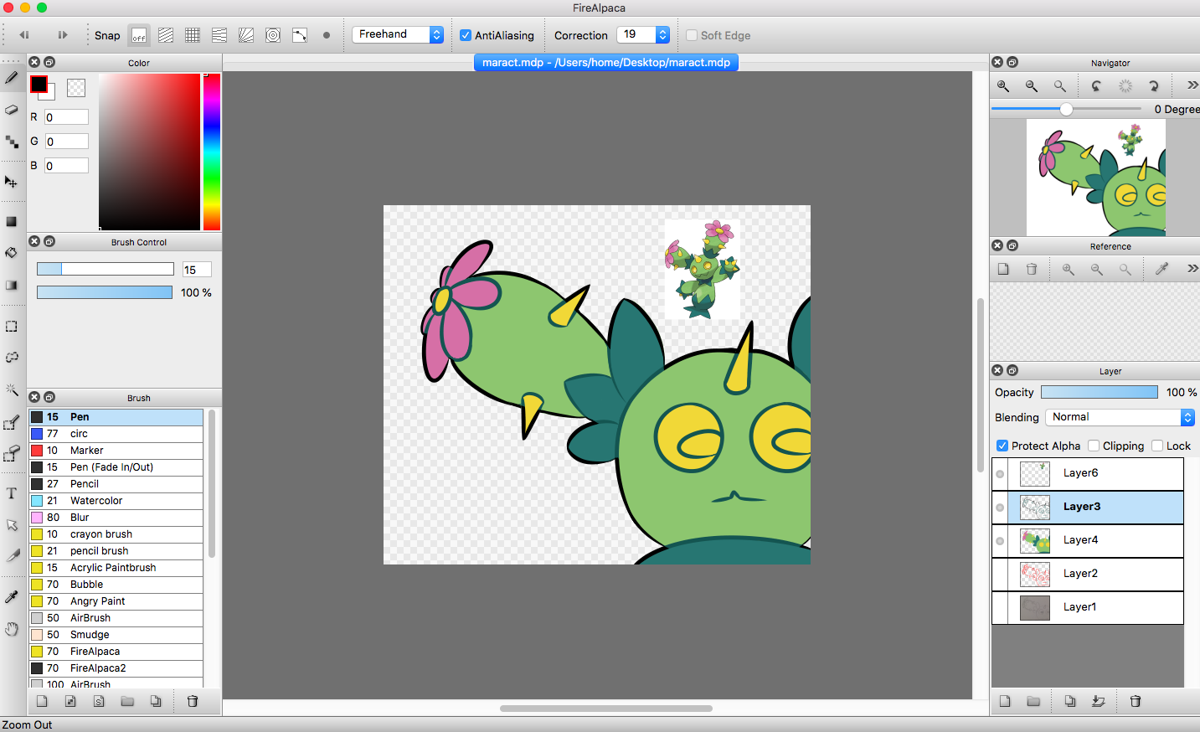Select the Marker brush

pyautogui.click(x=116, y=451)
